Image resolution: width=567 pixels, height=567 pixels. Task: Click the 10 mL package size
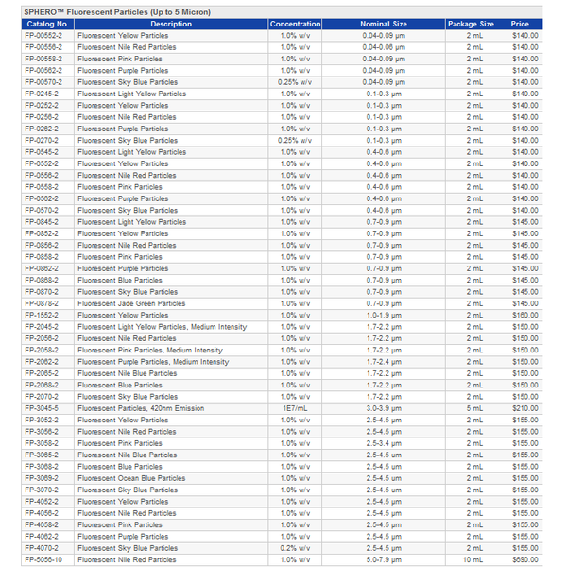click(473, 559)
